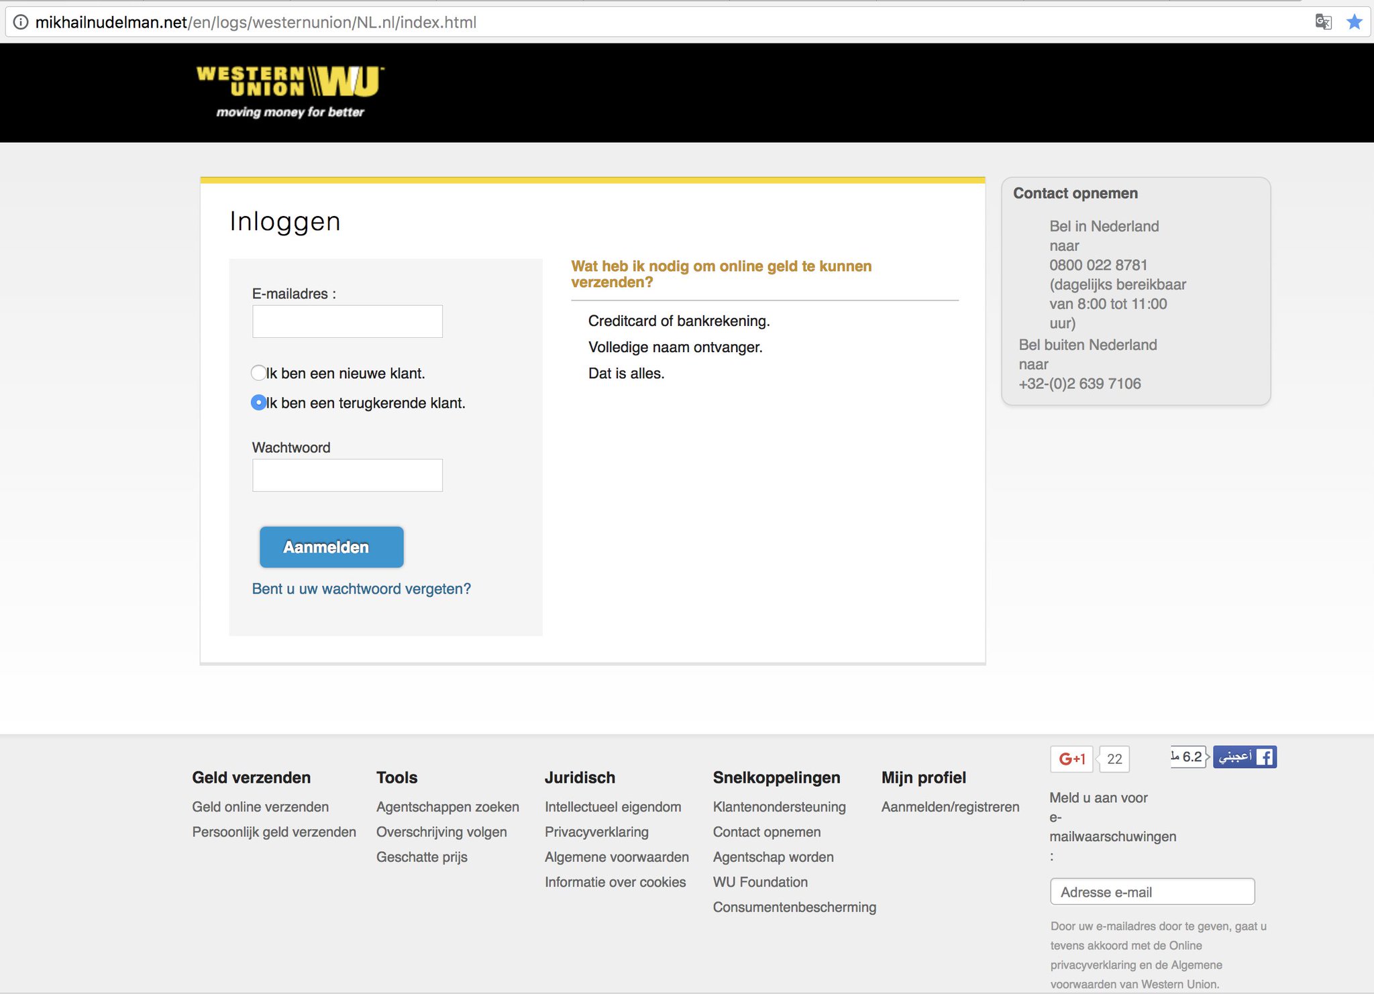Click the browser URL address text
The width and height of the screenshot is (1374, 994).
pos(255,22)
